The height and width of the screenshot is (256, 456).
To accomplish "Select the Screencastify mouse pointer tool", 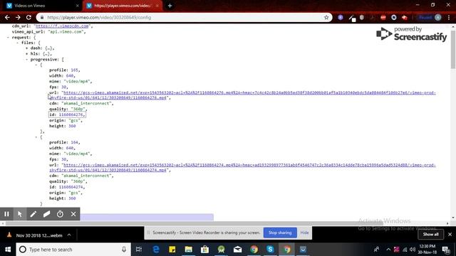I will [20, 214].
